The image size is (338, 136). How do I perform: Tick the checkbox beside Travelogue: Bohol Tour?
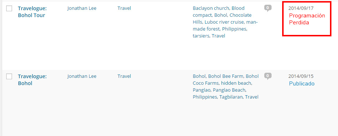(x=9, y=8)
